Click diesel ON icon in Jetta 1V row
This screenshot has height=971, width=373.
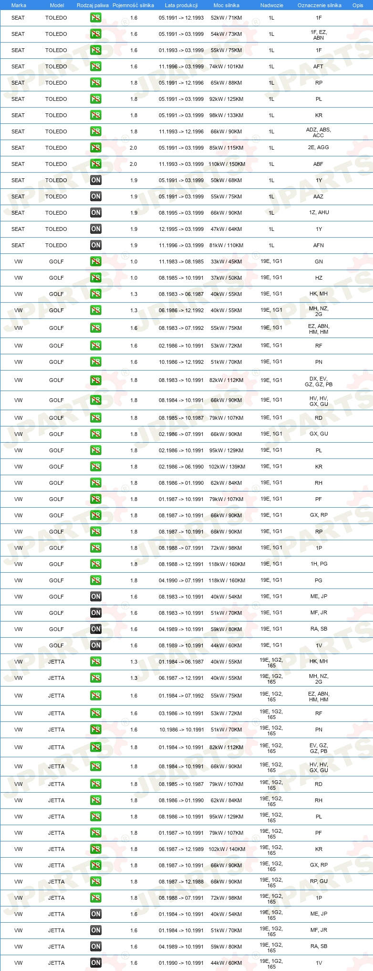tap(95, 963)
